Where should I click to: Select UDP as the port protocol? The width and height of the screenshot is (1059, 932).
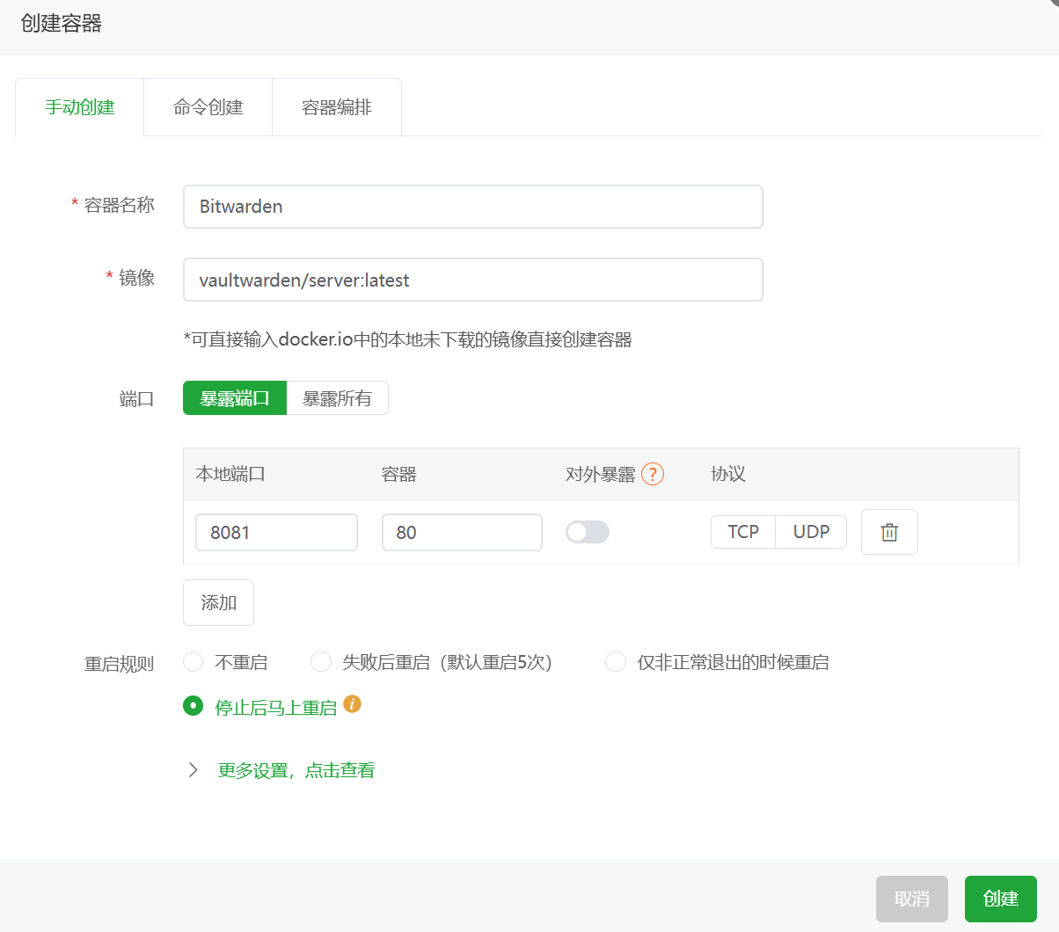pyautogui.click(x=810, y=532)
